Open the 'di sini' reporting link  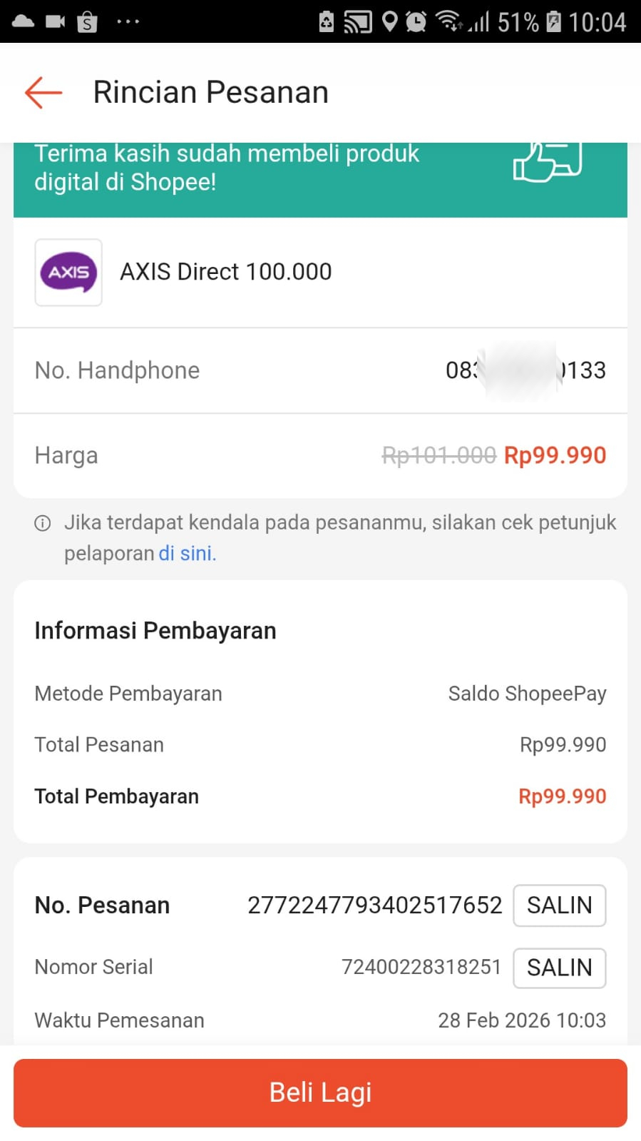tap(187, 554)
